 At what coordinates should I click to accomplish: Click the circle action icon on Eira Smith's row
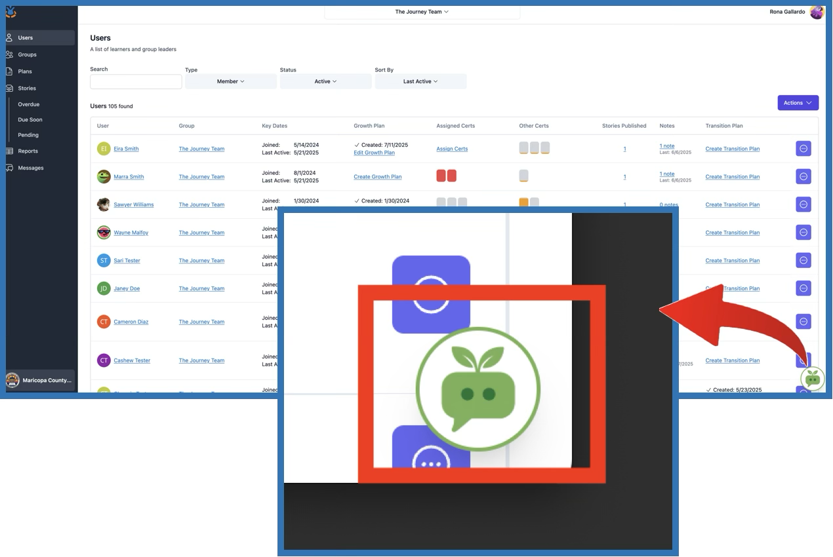coord(803,148)
